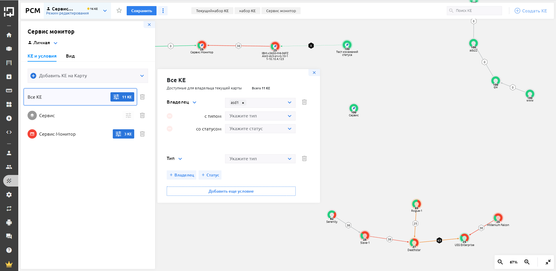The width and height of the screenshot is (556, 271).
Task: Select the USS Enterprise node
Action: click(x=464, y=238)
